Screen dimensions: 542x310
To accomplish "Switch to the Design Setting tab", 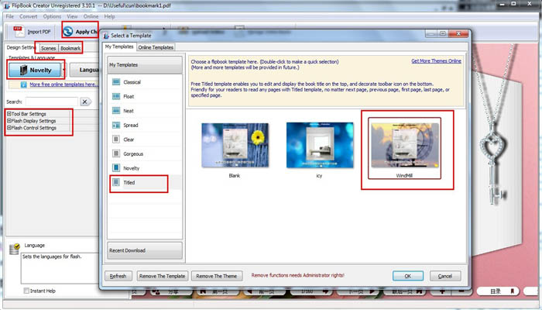I will click(x=21, y=47).
